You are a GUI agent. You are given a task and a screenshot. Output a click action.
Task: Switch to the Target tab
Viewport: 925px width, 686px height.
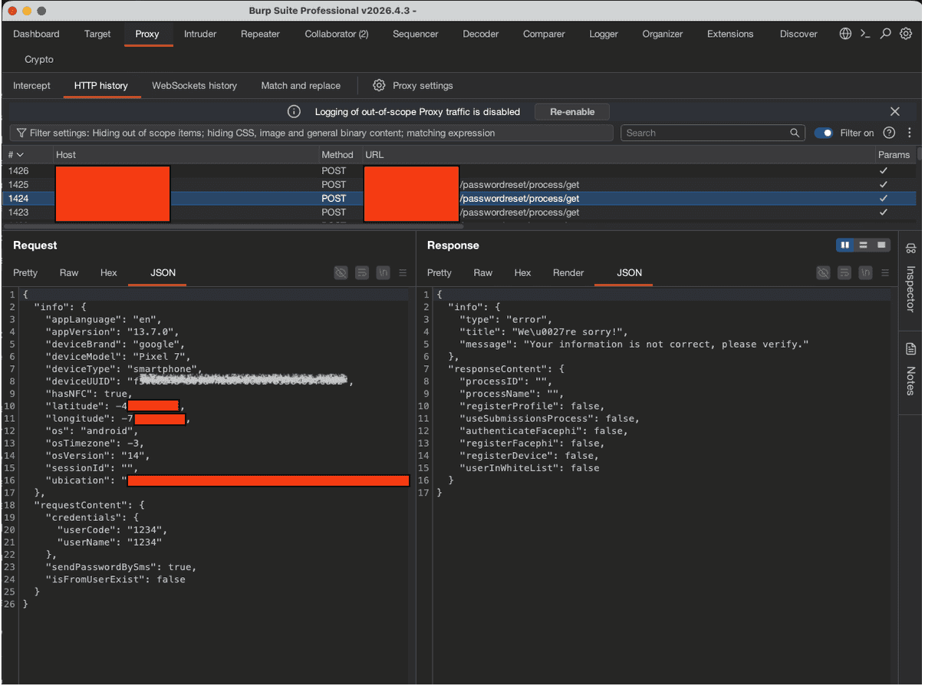pyautogui.click(x=97, y=34)
